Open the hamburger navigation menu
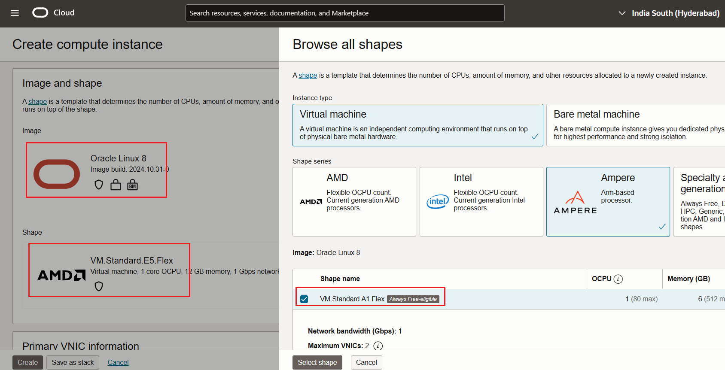Image resolution: width=725 pixels, height=370 pixels. (x=15, y=13)
